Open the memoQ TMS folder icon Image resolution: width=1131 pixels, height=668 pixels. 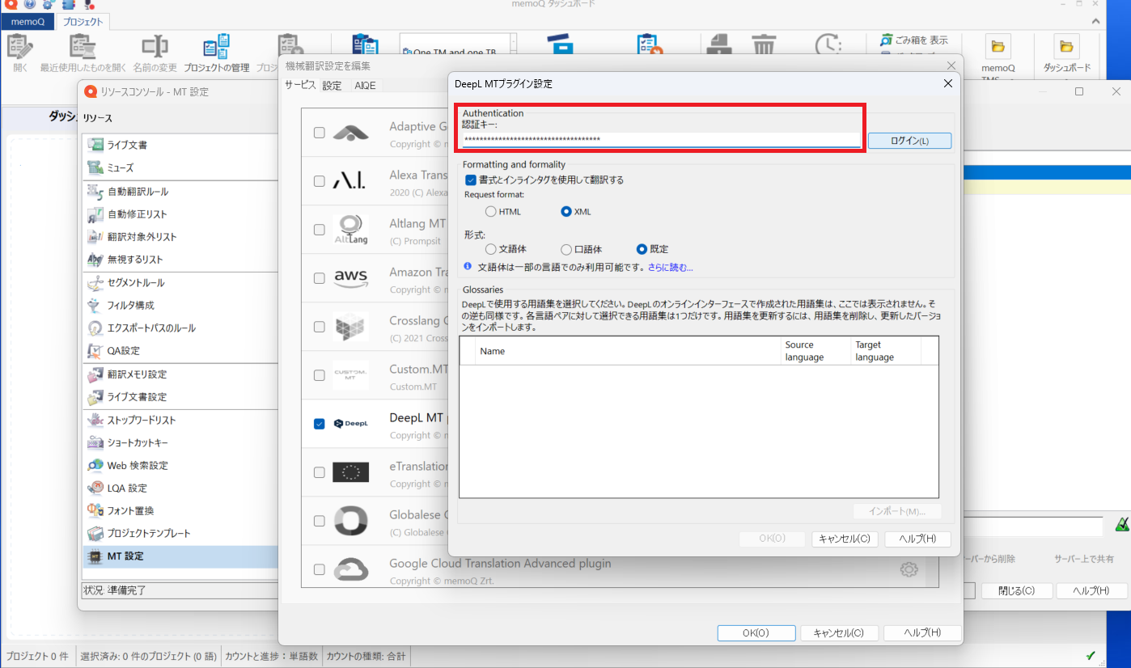(x=998, y=46)
